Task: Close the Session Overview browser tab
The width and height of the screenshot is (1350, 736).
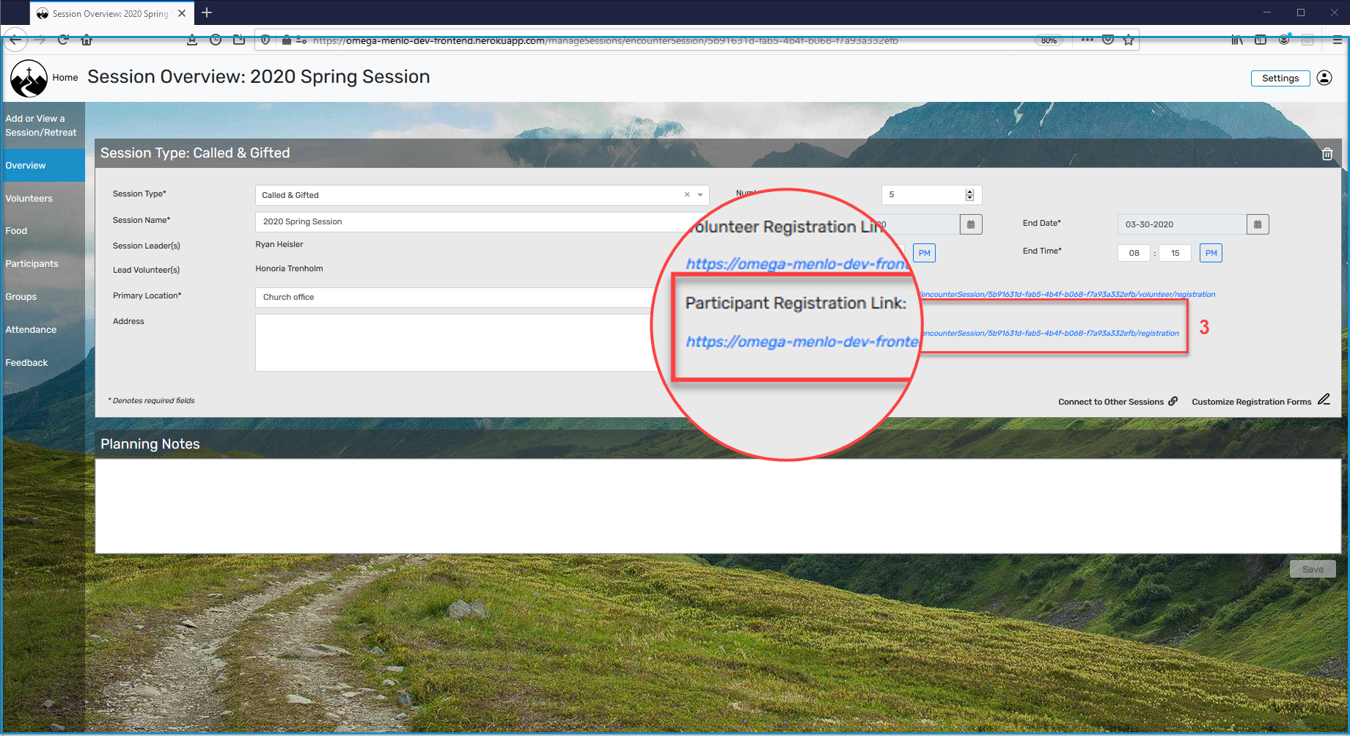Action: 182,13
